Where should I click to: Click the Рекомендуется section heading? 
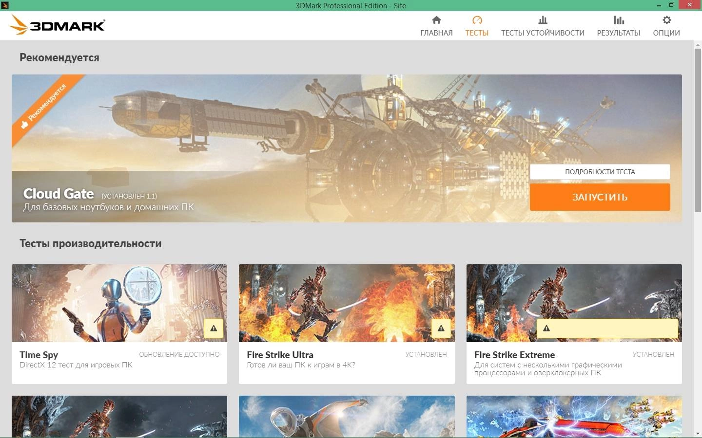(x=59, y=57)
